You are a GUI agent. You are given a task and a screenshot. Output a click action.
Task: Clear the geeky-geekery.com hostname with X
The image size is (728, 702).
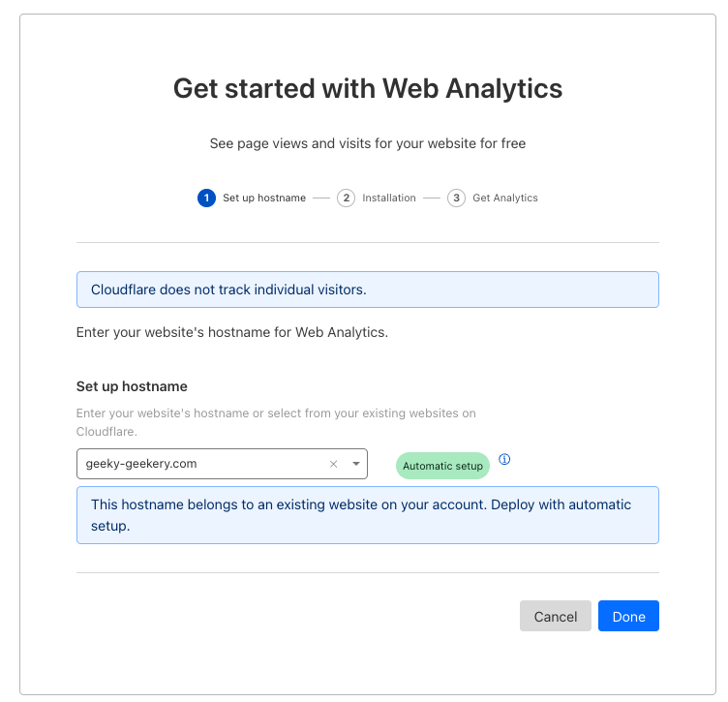point(334,465)
